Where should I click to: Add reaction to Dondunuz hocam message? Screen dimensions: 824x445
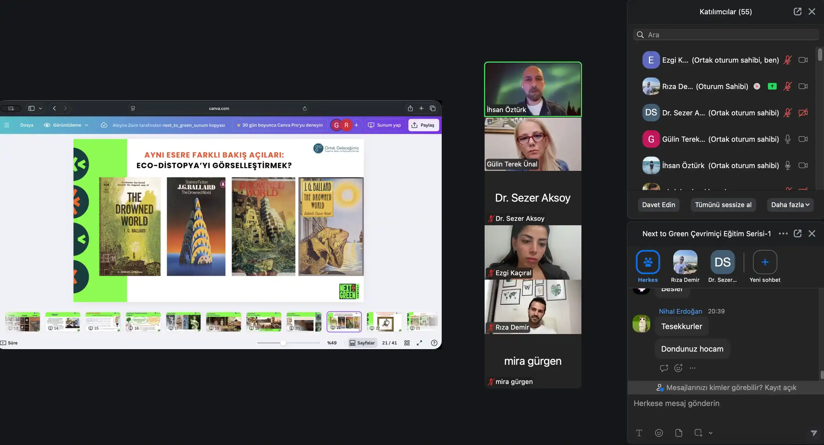678,368
